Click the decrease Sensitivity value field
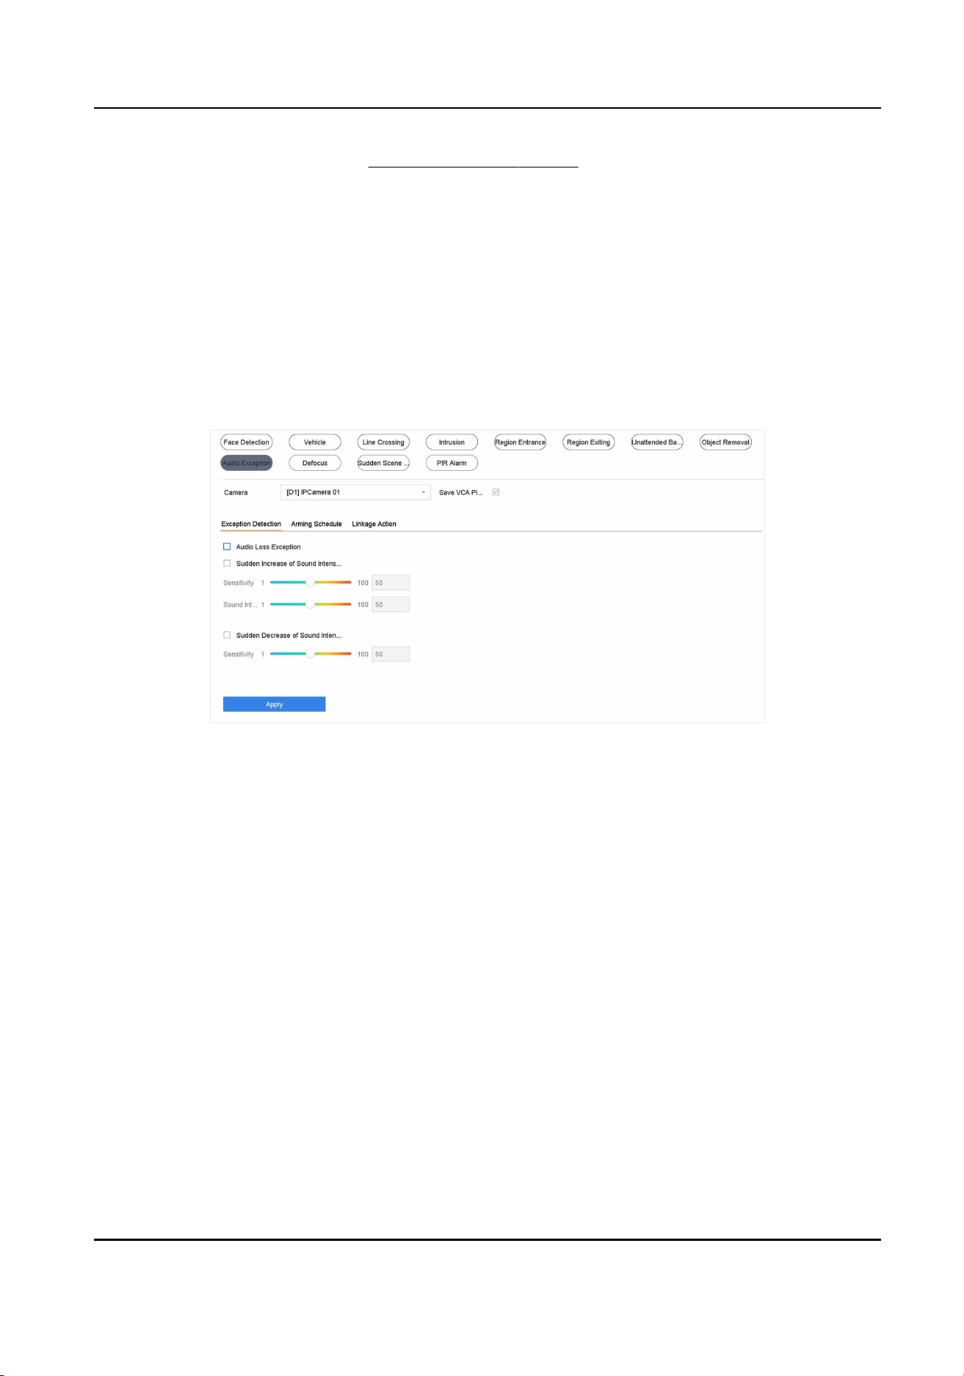Image resolution: width=964 pixels, height=1376 pixels. click(391, 654)
